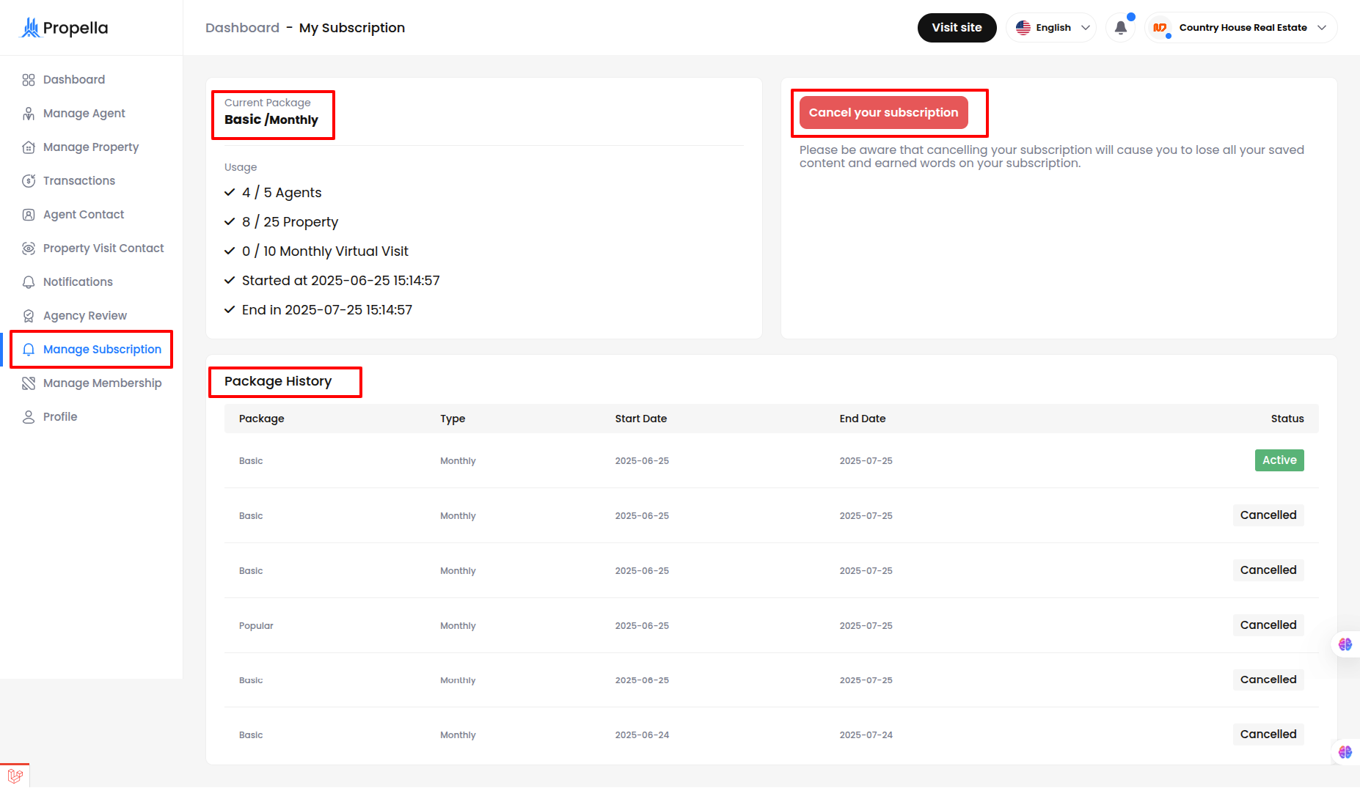
Task: Go to Agency Review
Action: point(85,316)
